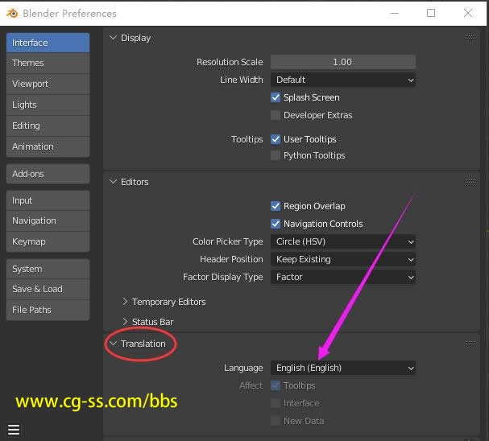This screenshot has height=441, width=489.
Task: Open the Color Picker Type dropdown
Action: tap(343, 241)
